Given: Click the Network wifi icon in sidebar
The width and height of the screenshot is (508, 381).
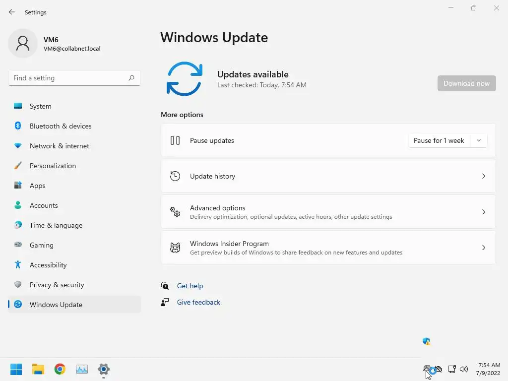Looking at the screenshot, I should (x=18, y=145).
